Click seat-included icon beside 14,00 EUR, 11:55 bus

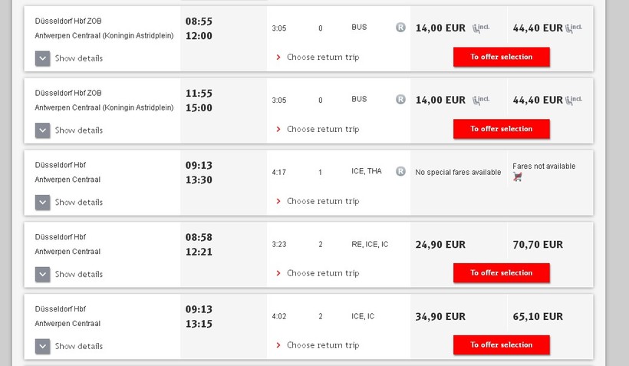(481, 101)
